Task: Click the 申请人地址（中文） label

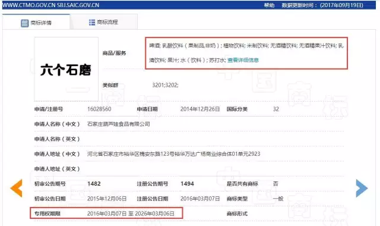Action: pyautogui.click(x=57, y=154)
